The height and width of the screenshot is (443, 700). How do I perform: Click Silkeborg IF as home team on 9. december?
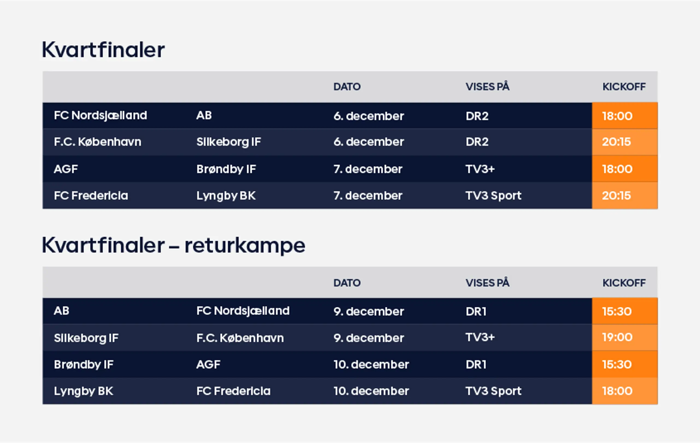tap(86, 338)
